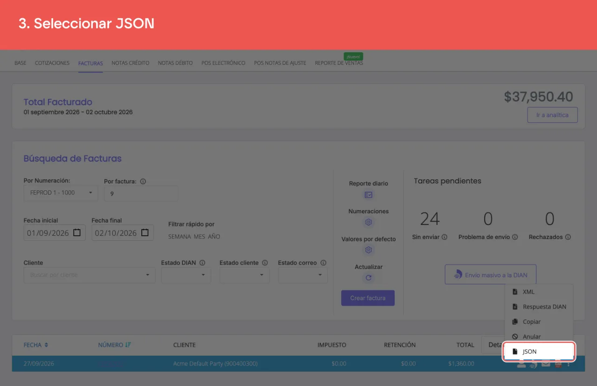
Task: Open the Valores por defecto gear icon
Action: pos(368,250)
